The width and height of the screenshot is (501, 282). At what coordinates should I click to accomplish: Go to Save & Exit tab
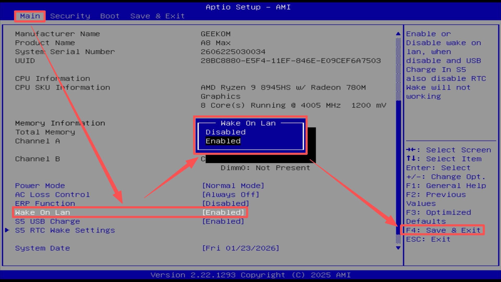[157, 16]
